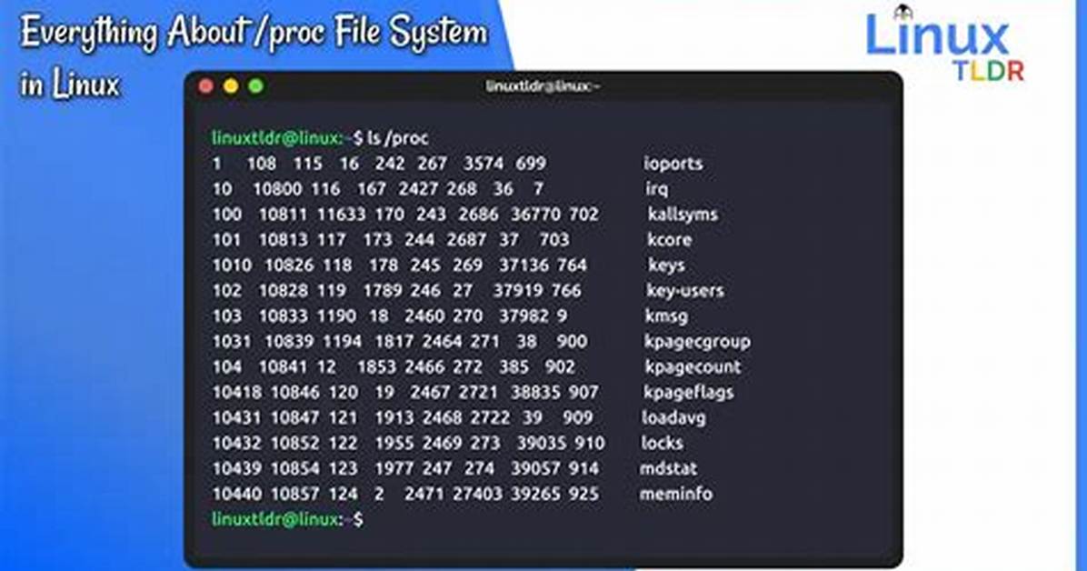Click process ID 1789
This screenshot has width=1087, height=571.
[383, 291]
